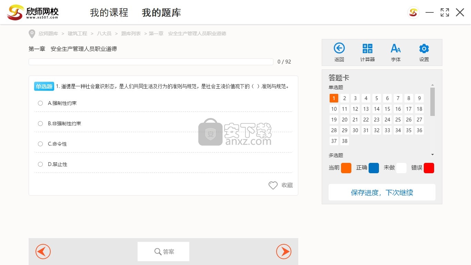Click the red 错误 color swatch
The image size is (471, 265).
coord(429,168)
